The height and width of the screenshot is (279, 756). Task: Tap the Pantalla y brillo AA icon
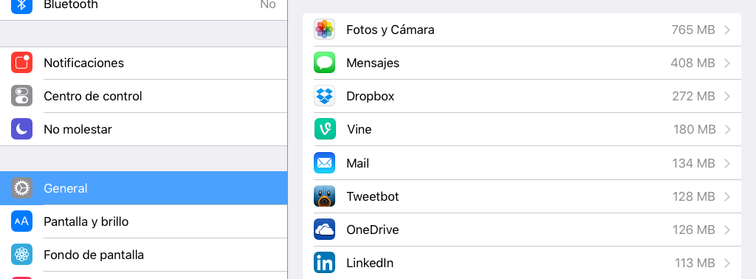(x=21, y=221)
